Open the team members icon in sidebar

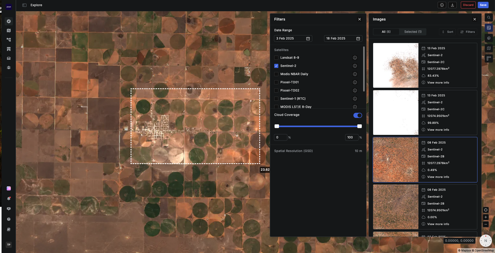tap(9, 67)
